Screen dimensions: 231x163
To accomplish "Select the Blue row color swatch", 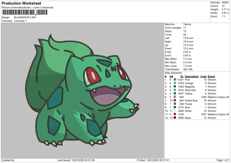I will 175,107.
